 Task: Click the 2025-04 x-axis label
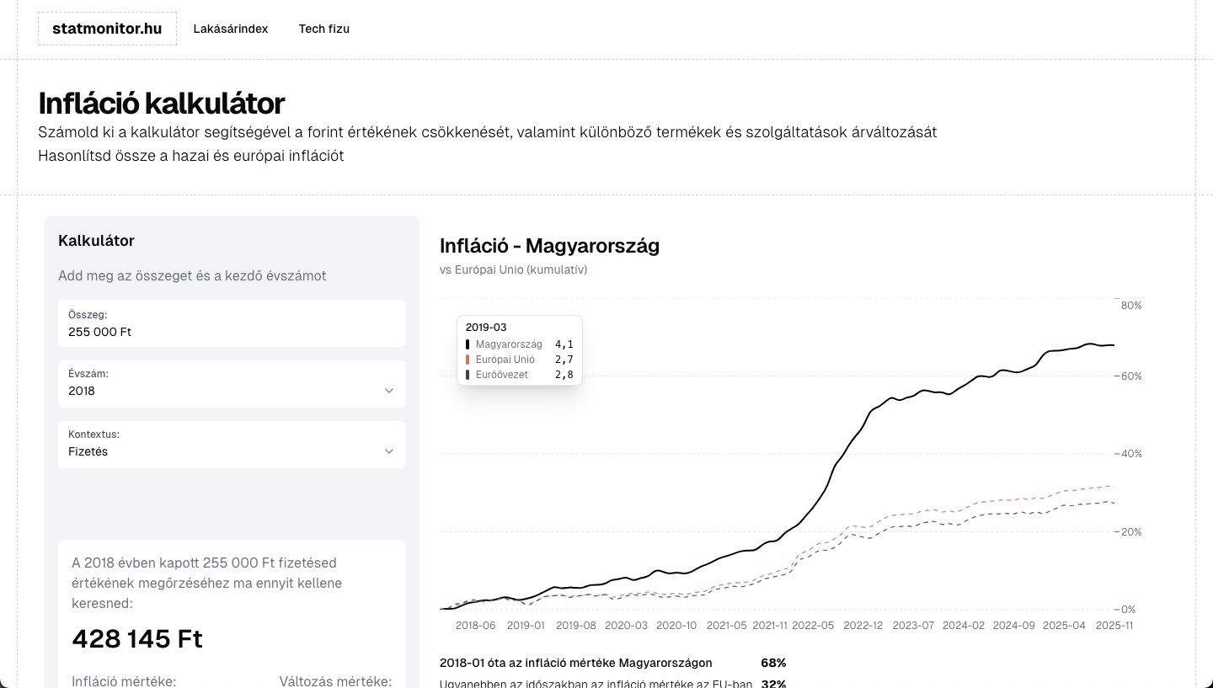(1064, 626)
